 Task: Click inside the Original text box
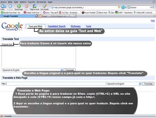point(39,57)
